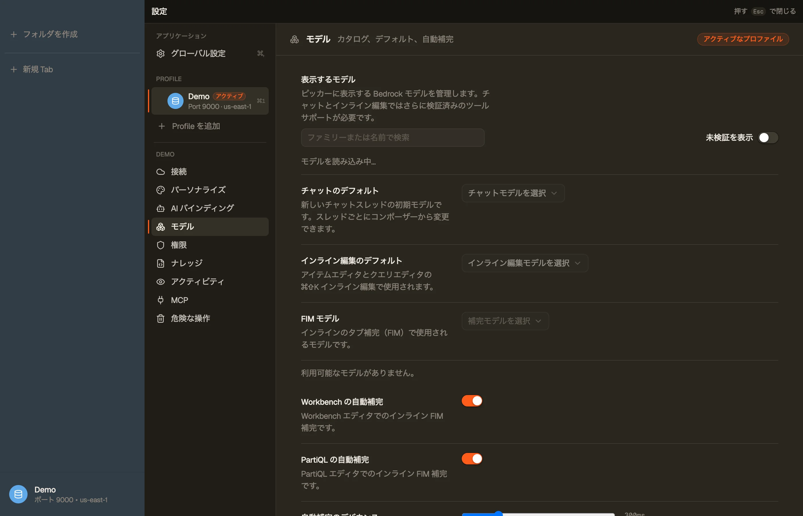Open the 危険な操作 settings section
The width and height of the screenshot is (803, 516).
click(x=210, y=318)
